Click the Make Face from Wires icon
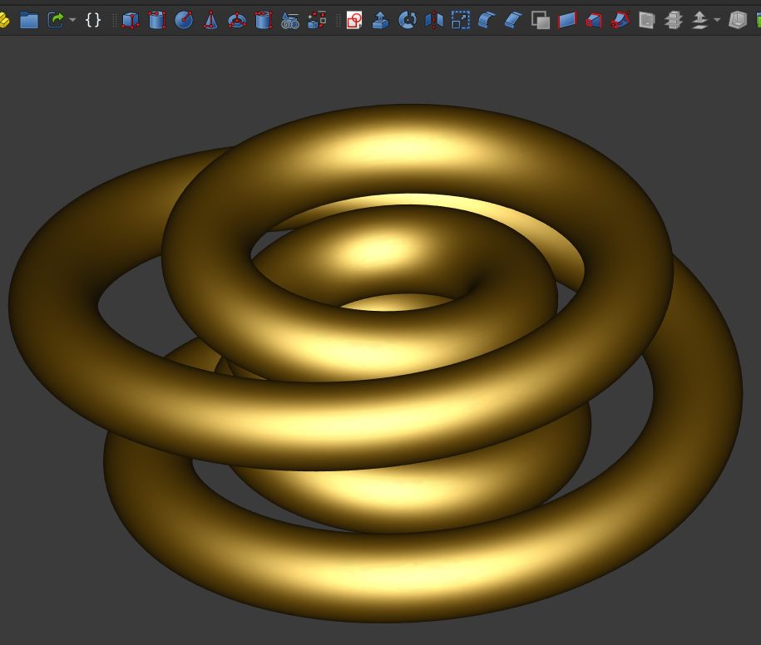 [540, 21]
